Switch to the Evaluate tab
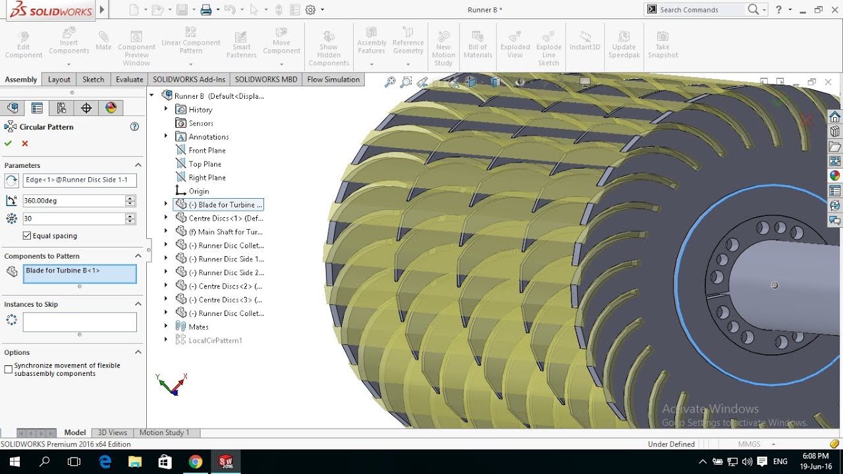The height and width of the screenshot is (474, 843). coord(130,79)
